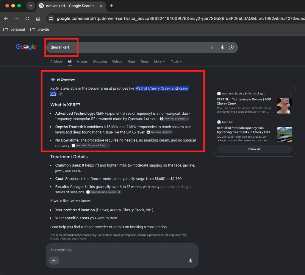Open Best XERF radiofrequency keep-MD result
The image size is (305, 275).
coord(243,130)
